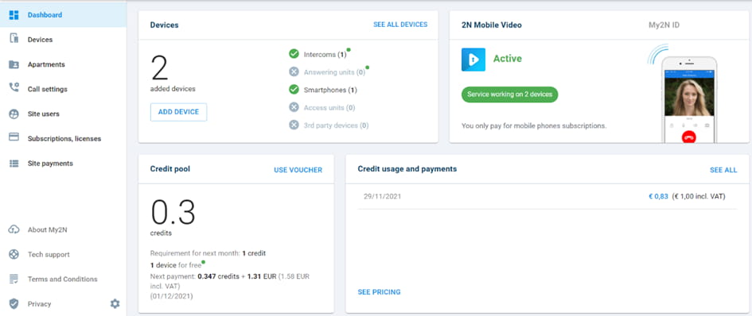752x316 pixels.
Task: Click the Smartphones (1) entry
Action: (x=330, y=90)
